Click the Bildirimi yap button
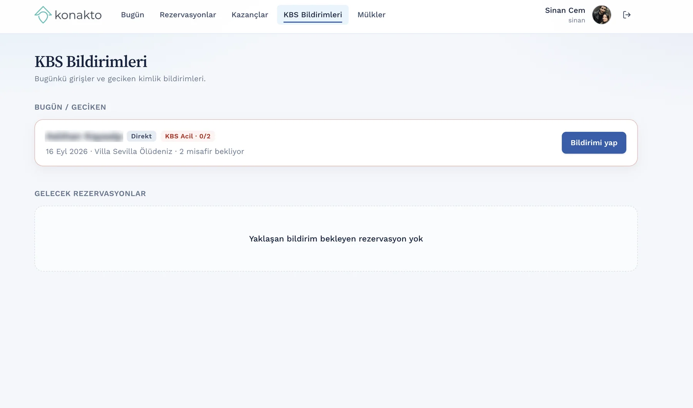This screenshot has height=408, width=693. click(594, 143)
